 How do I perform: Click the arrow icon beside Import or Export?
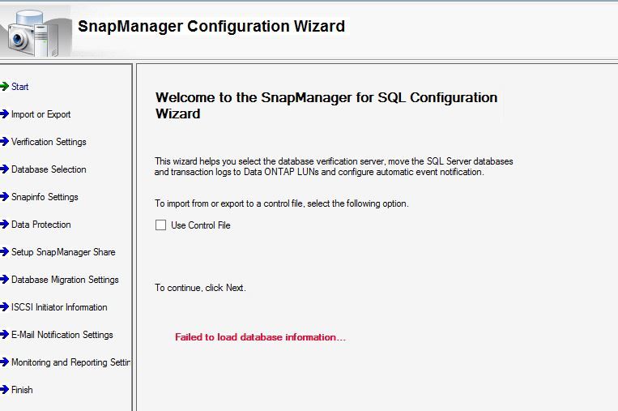point(4,114)
